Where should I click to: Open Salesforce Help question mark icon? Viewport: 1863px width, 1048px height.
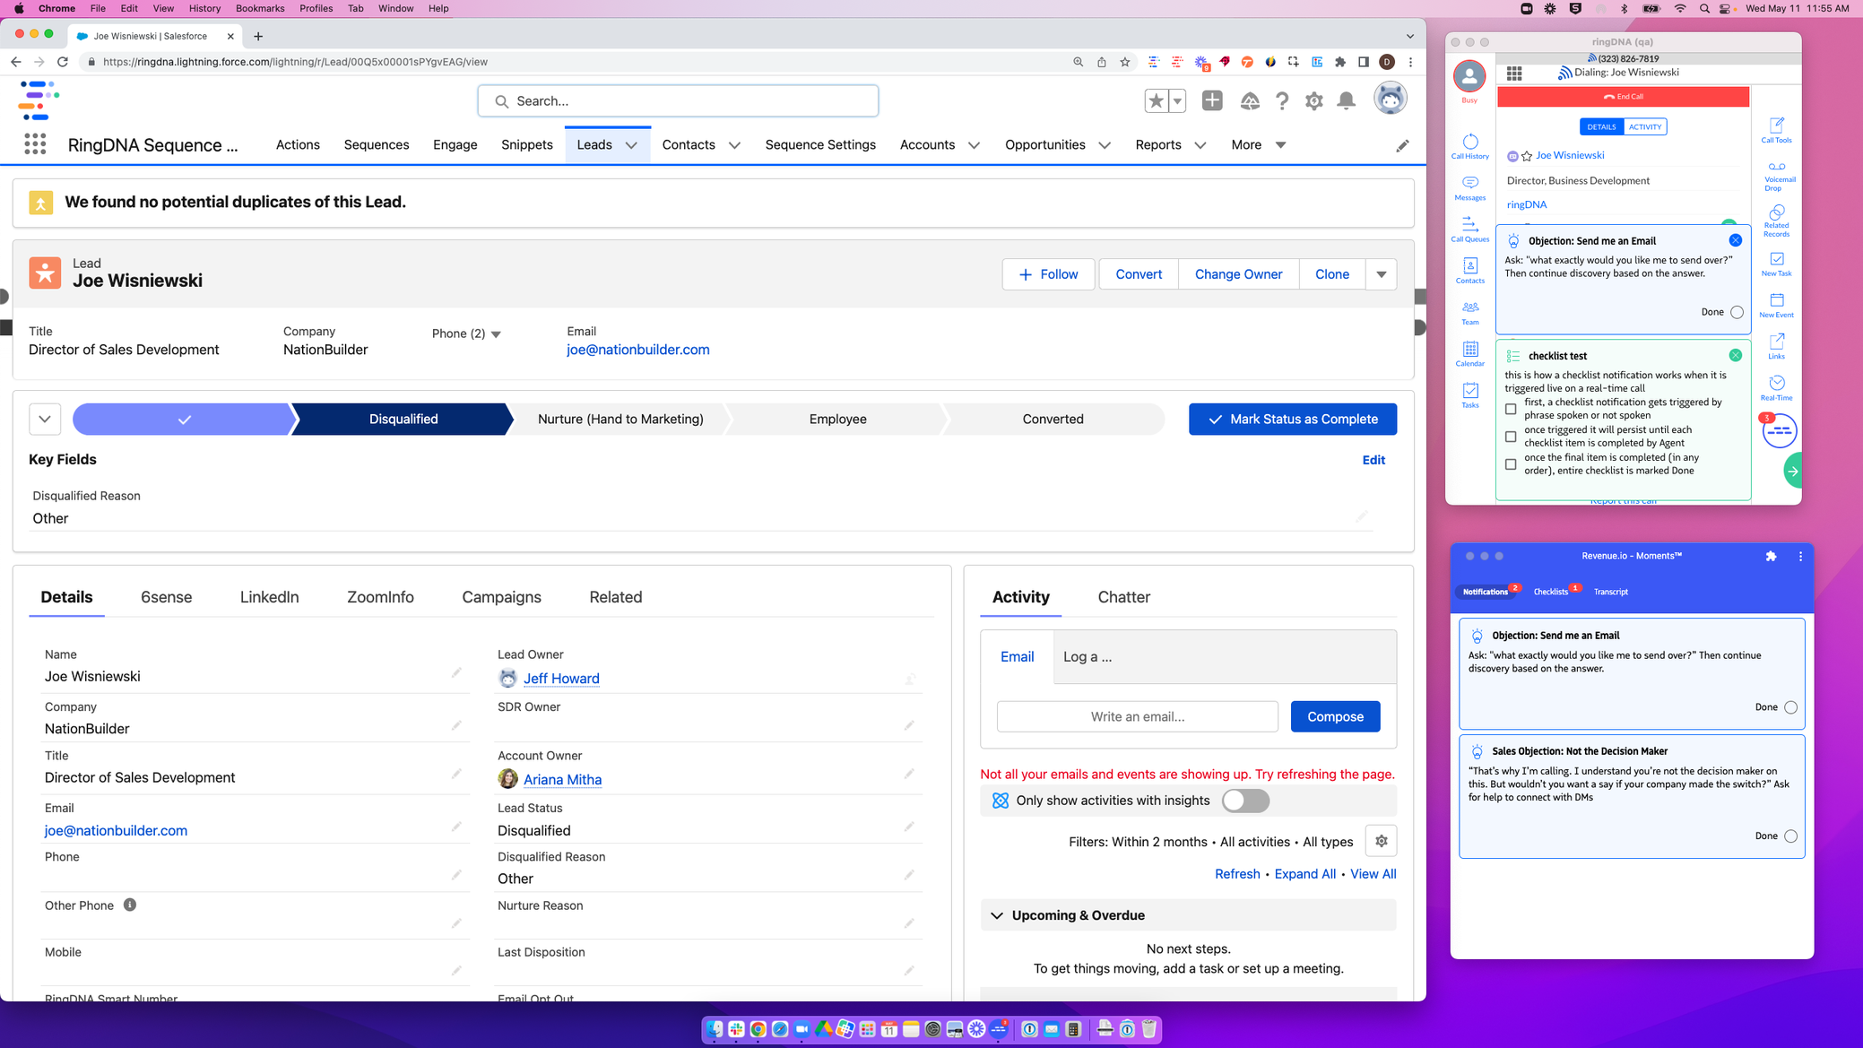(x=1282, y=100)
